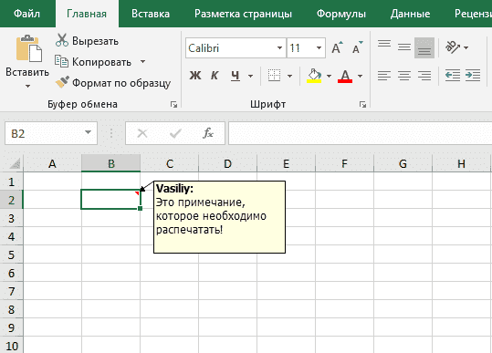Expand the Копировать dropdown arrow
The width and height of the screenshot is (492, 353).
click(142, 61)
